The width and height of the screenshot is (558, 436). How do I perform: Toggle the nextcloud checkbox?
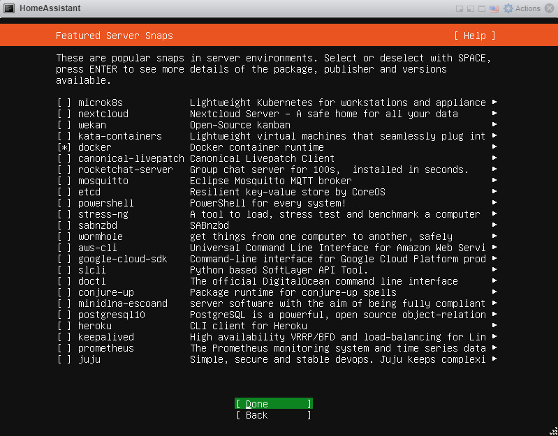[64, 114]
